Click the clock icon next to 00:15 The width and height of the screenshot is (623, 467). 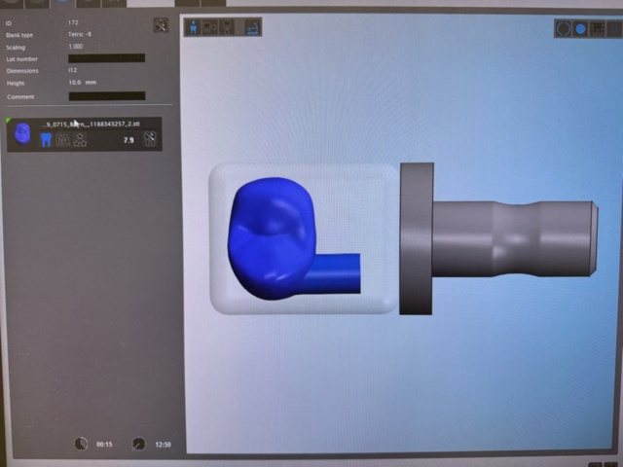coord(81,444)
